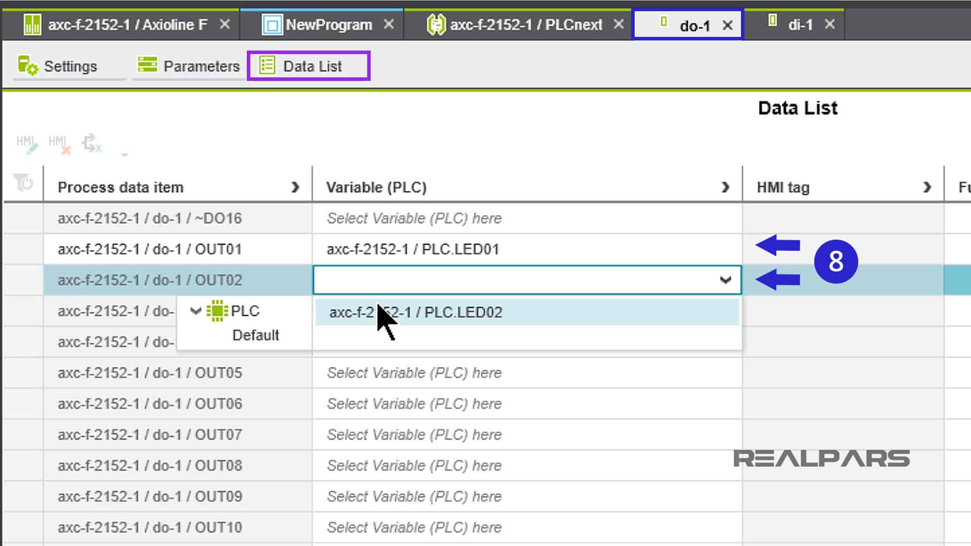Select variable for the OUT05 row
The width and height of the screenshot is (971, 546).
[527, 373]
